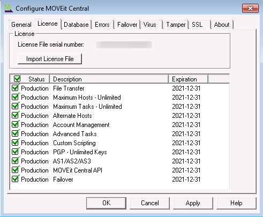This screenshot has height=217, width=263.
Task: Click the Cancel button
Action: click(149, 203)
